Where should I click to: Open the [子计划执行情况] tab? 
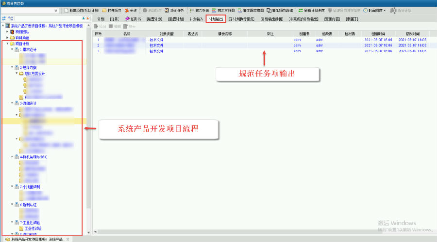click(241, 19)
